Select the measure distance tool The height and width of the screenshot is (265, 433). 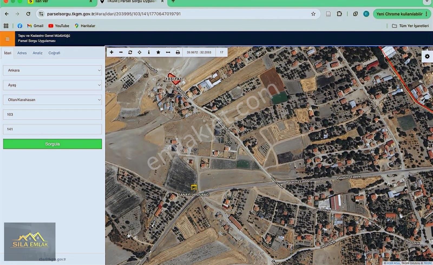point(168,52)
